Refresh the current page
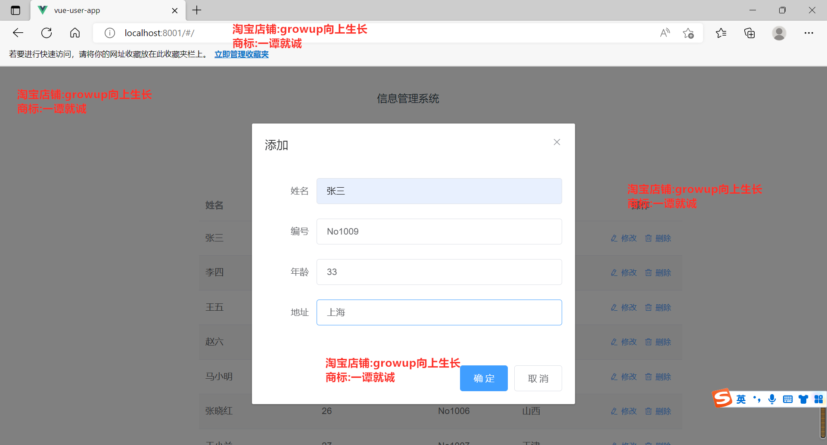This screenshot has height=445, width=827. pyautogui.click(x=46, y=33)
